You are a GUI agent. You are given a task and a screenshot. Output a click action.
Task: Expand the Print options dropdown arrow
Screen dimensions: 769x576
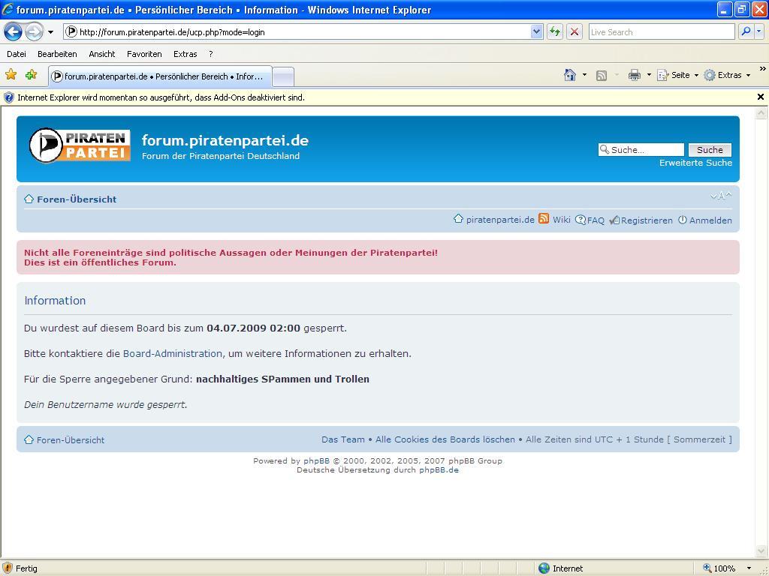[649, 75]
